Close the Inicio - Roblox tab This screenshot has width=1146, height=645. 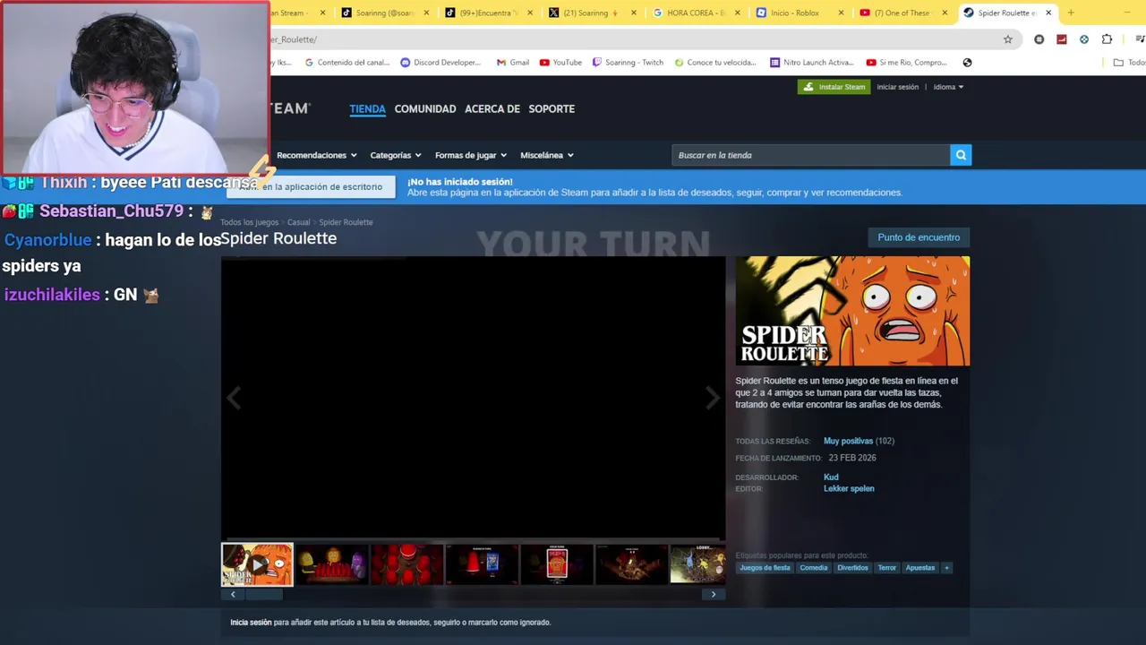pyautogui.click(x=842, y=13)
